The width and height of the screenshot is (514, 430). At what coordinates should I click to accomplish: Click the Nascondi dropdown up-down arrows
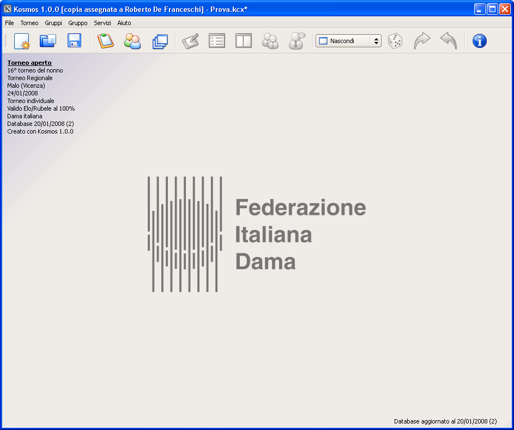coord(376,41)
